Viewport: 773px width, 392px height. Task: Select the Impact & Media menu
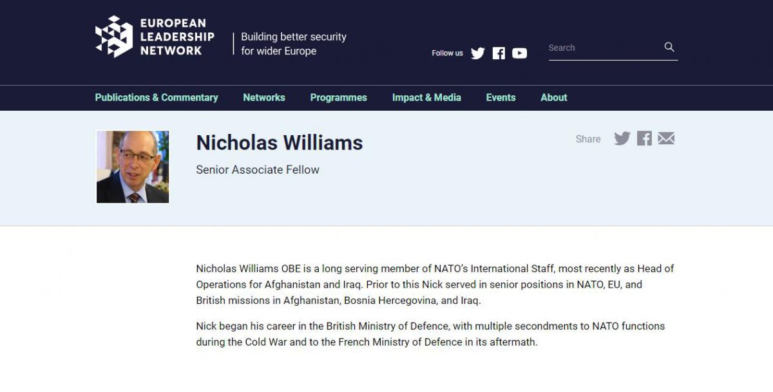click(x=426, y=98)
